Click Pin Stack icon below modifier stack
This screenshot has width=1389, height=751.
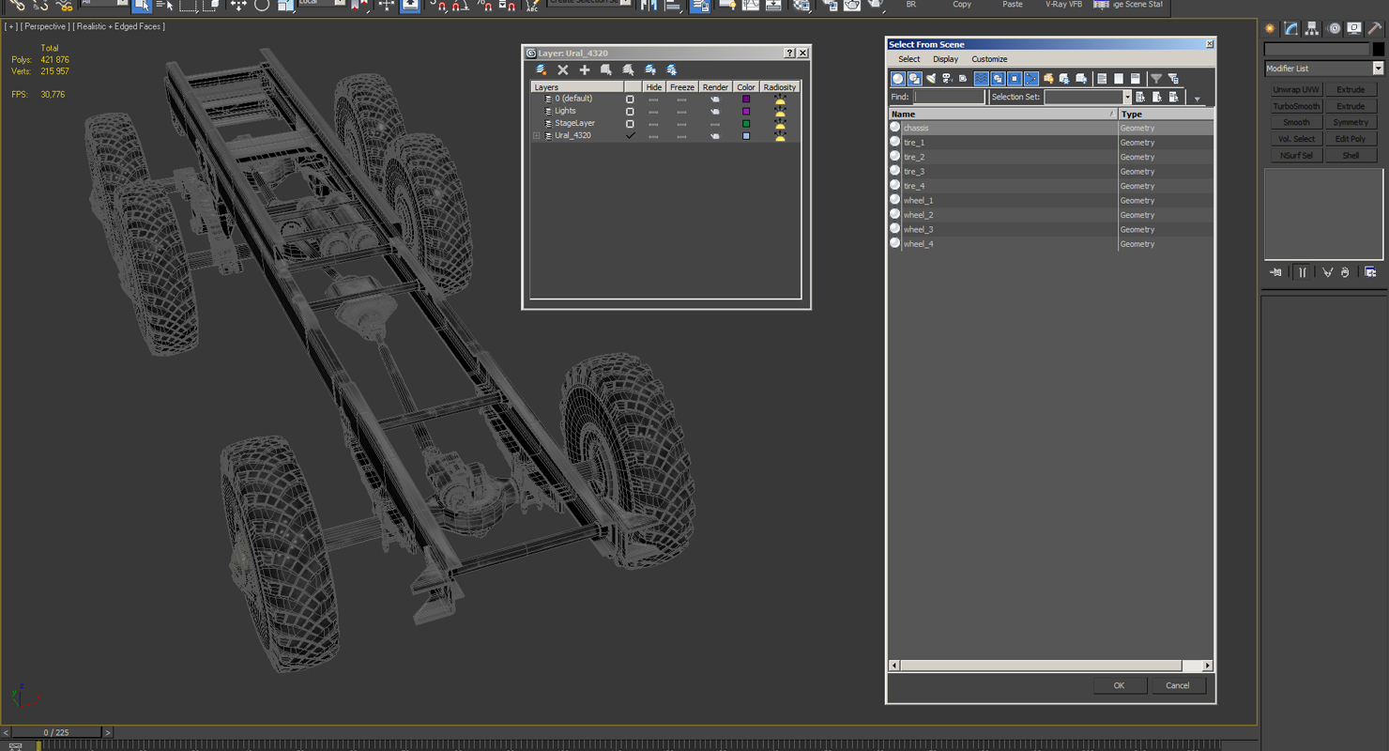(1275, 272)
